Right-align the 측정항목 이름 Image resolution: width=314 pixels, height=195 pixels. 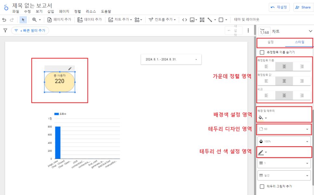(302, 67)
